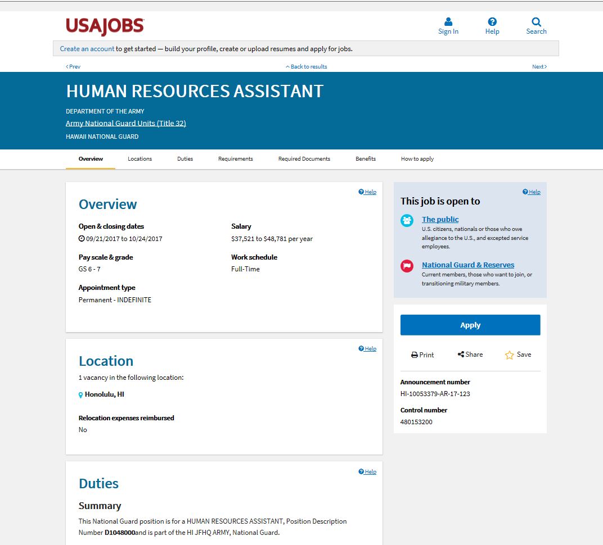
Task: Click the 'Relocation expenses reimbursed' label
Action: click(x=126, y=418)
